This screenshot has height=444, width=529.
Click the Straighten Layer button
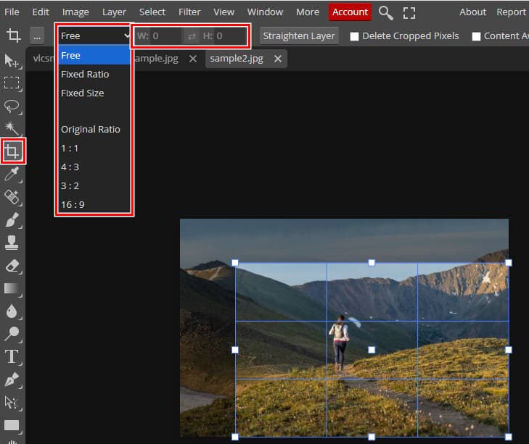point(299,36)
